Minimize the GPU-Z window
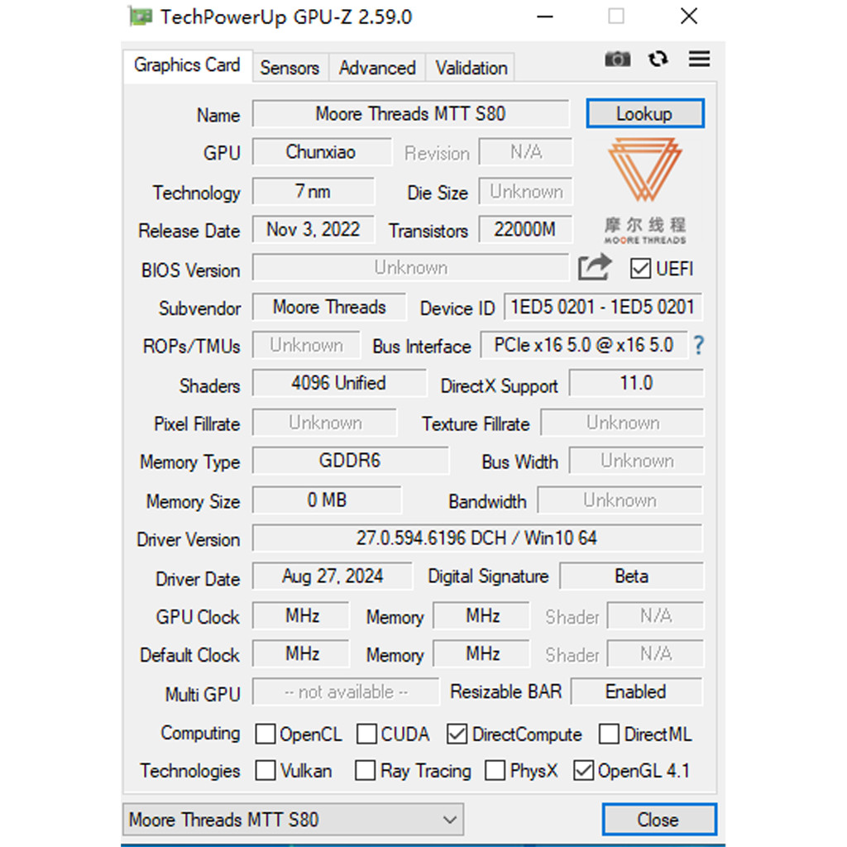Viewport: 847px width, 847px height. tap(544, 17)
